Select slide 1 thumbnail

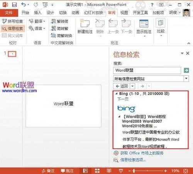coord(12,54)
